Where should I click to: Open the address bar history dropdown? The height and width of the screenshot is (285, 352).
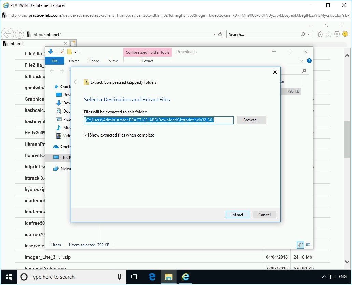point(214,34)
